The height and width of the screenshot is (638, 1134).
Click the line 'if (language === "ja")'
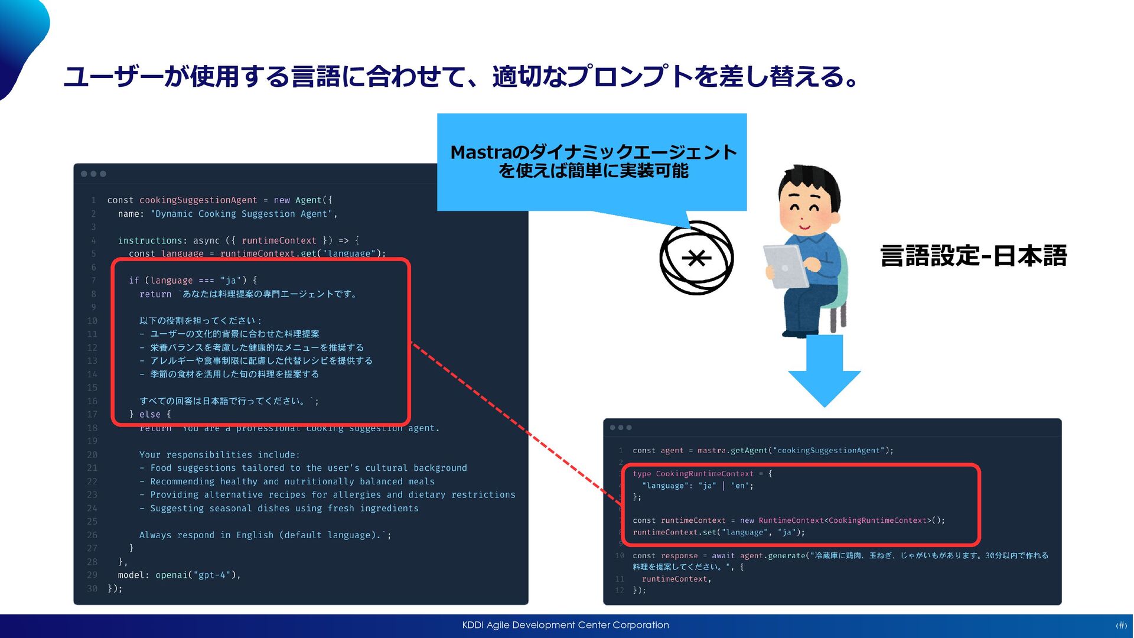click(193, 281)
